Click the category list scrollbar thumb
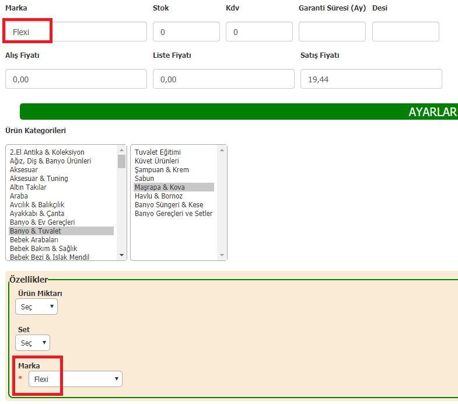Image resolution: width=458 pixels, height=404 pixels. pyautogui.click(x=122, y=161)
